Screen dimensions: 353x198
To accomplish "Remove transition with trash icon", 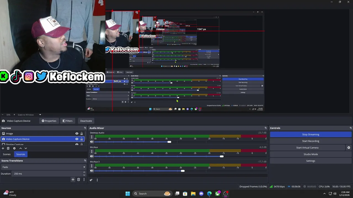I will (79, 180).
